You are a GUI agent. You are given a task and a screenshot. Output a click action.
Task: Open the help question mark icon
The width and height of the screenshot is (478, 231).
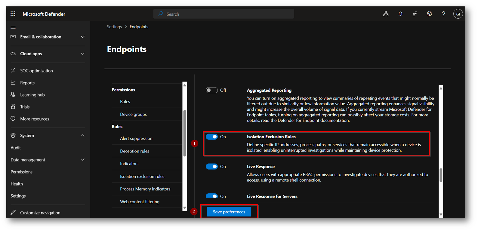click(443, 14)
